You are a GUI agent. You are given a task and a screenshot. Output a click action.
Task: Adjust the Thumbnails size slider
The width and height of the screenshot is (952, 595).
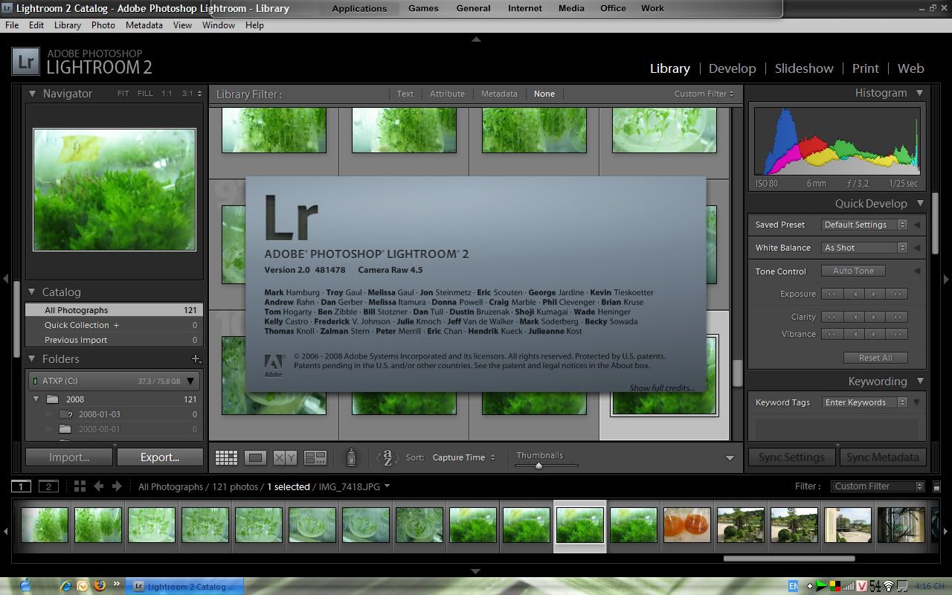(538, 466)
